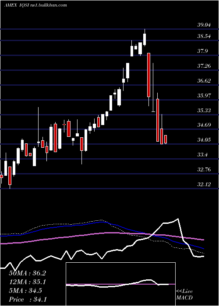219x306 pixels.
Task: Click the AMEX IQSI ns1.bullkhan.com title text
Action: tap(35, 5)
